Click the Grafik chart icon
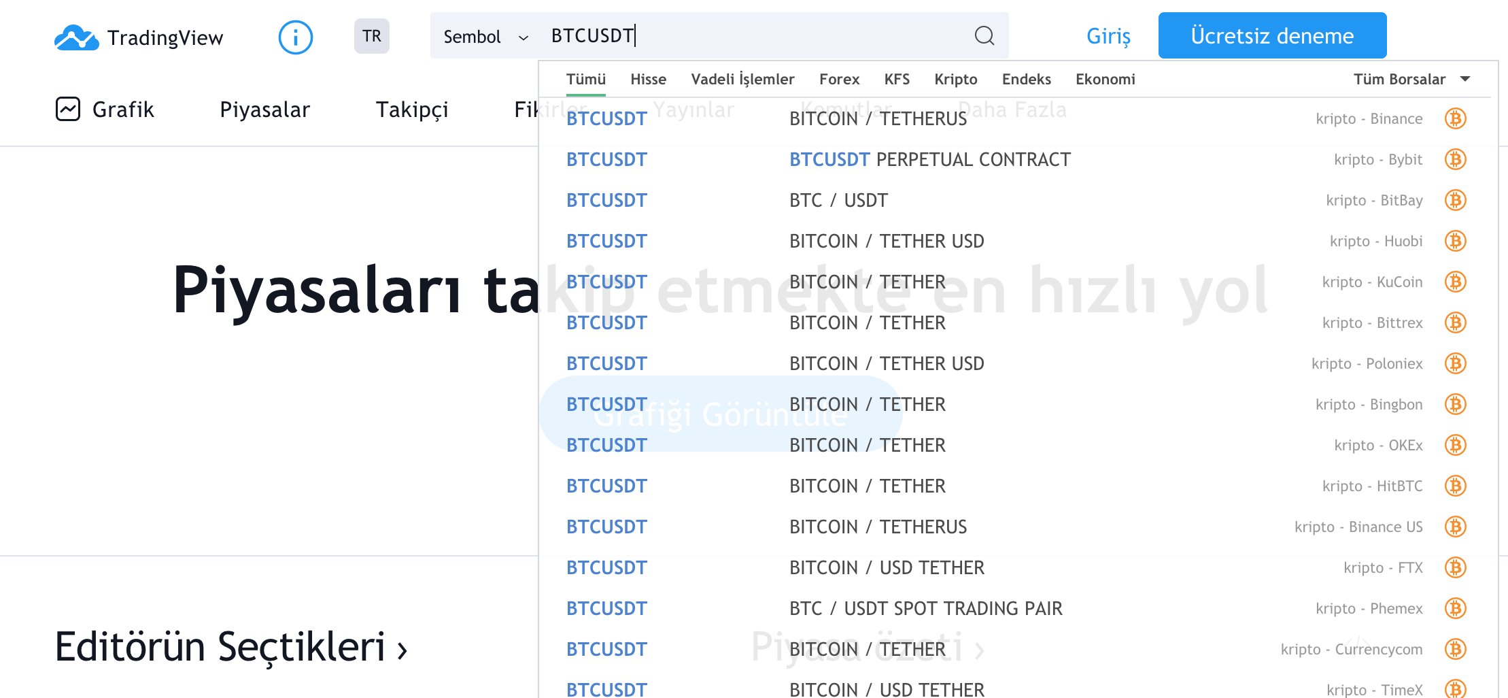The image size is (1508, 698). tap(68, 109)
